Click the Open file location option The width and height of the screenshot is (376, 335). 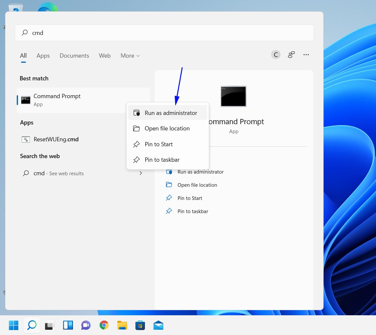coord(167,128)
